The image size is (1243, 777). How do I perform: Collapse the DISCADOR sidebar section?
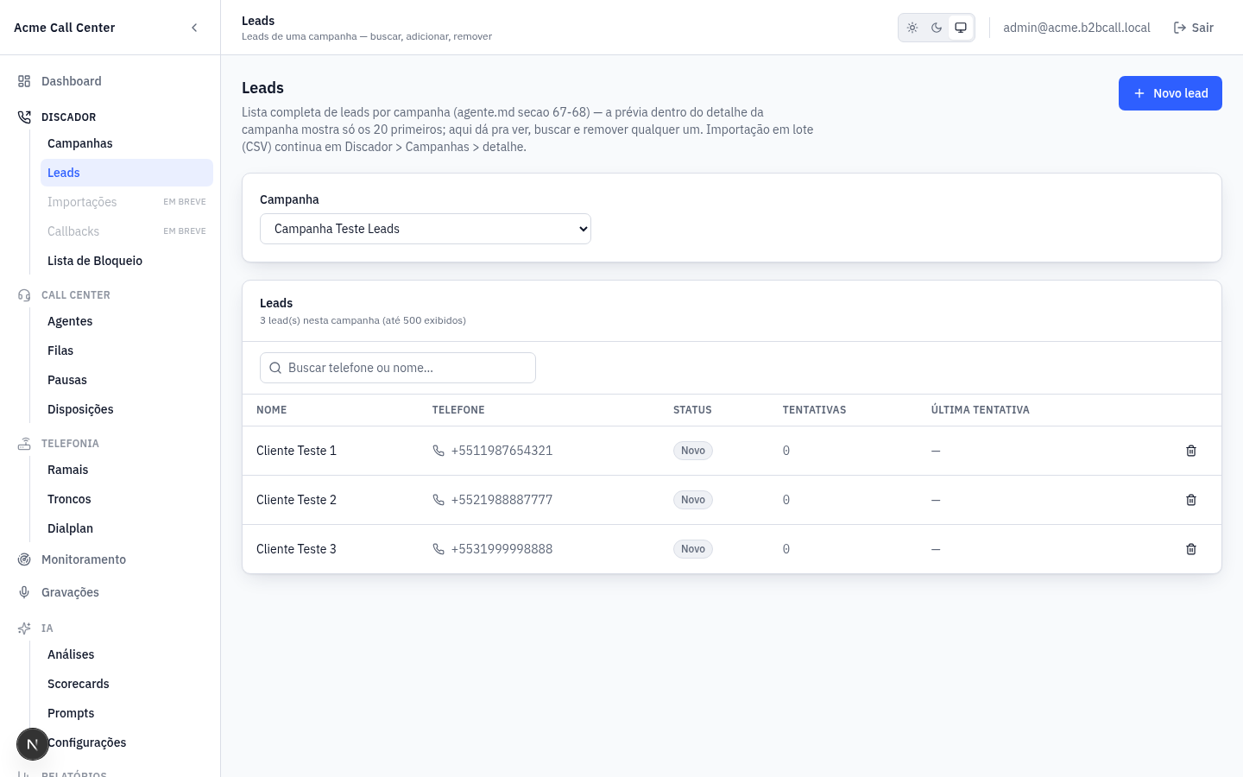[x=68, y=117]
